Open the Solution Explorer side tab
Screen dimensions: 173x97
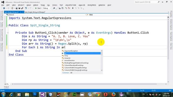[171, 25]
